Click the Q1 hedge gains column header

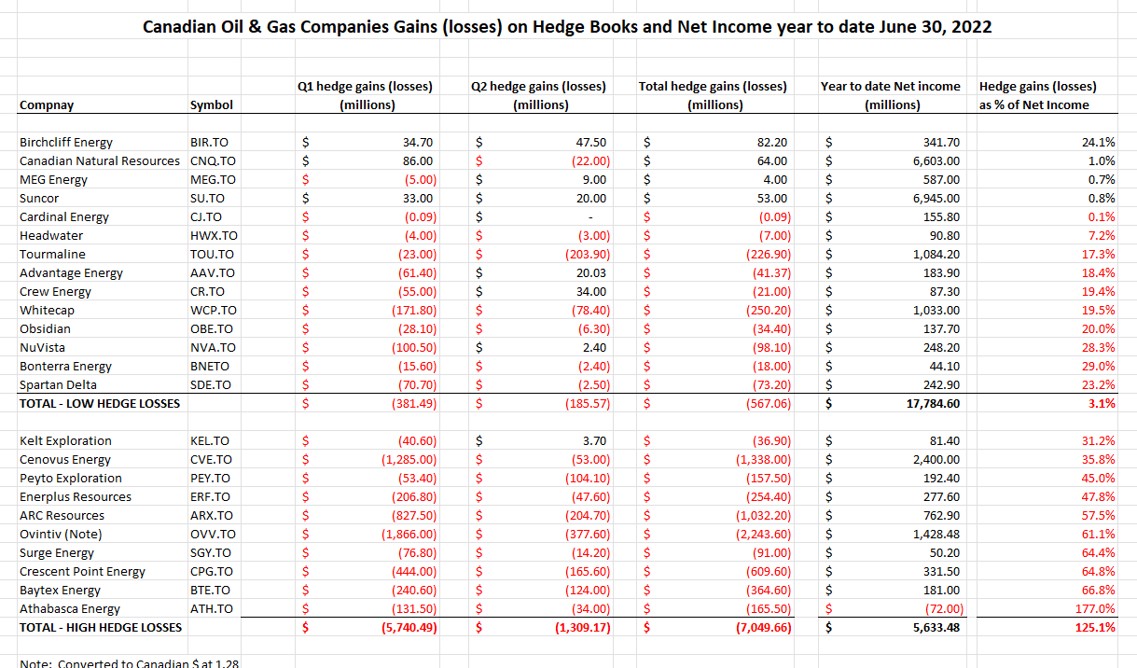pos(362,94)
